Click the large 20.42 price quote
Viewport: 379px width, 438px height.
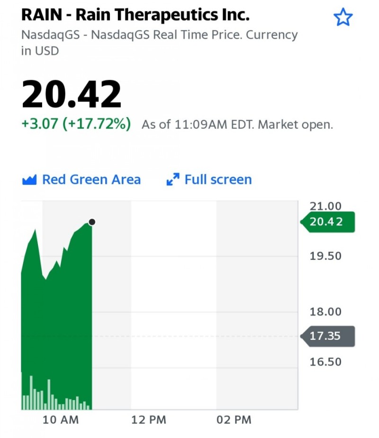(72, 94)
